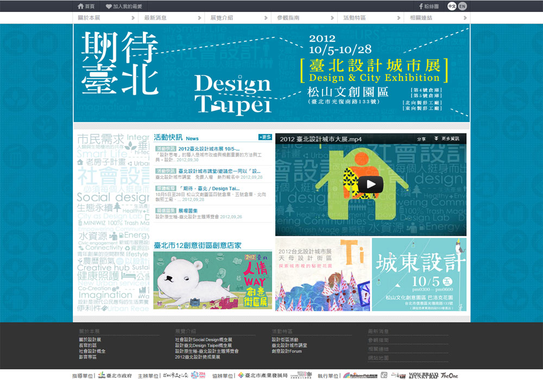Open footer link 設計街區活動

pos(285,340)
